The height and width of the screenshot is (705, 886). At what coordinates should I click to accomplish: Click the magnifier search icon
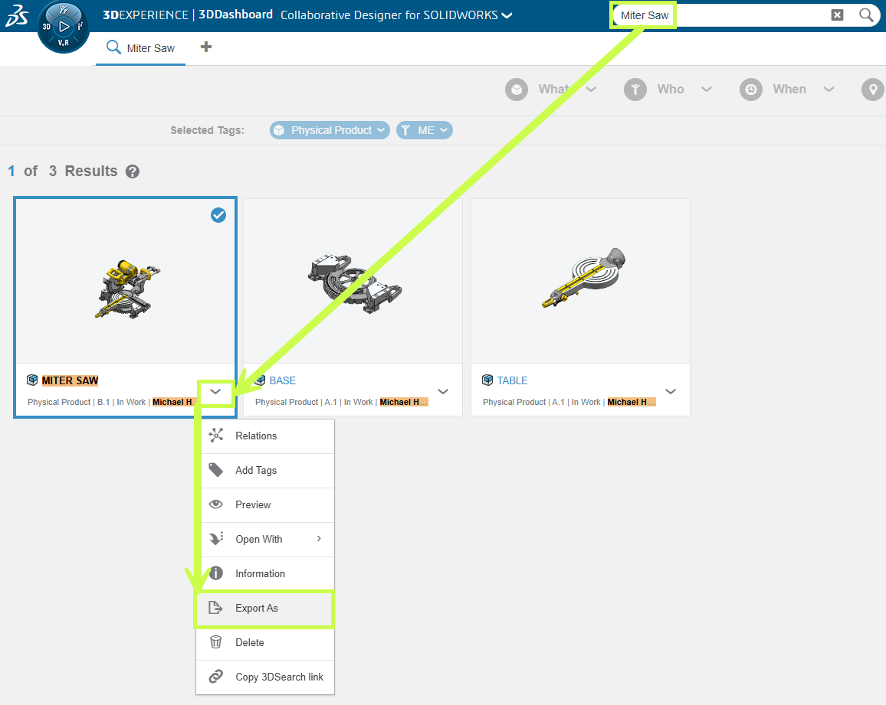point(865,15)
